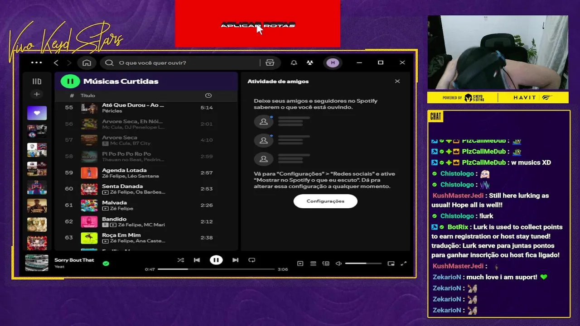Click the magnifier search icon
The height and width of the screenshot is (326, 580).
[x=109, y=62]
